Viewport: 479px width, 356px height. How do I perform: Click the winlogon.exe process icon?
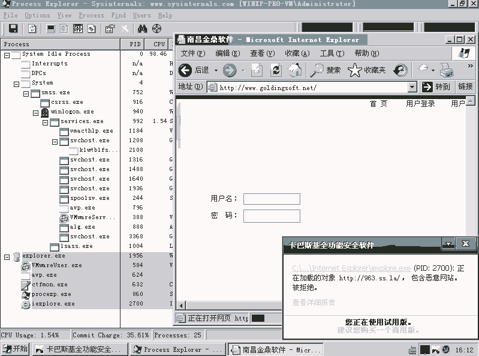pyautogui.click(x=45, y=112)
